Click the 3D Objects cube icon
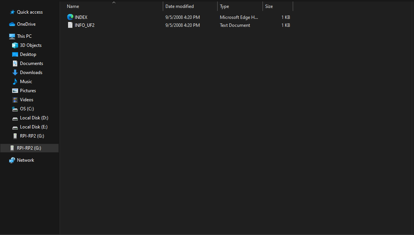414x235 pixels. [15, 45]
